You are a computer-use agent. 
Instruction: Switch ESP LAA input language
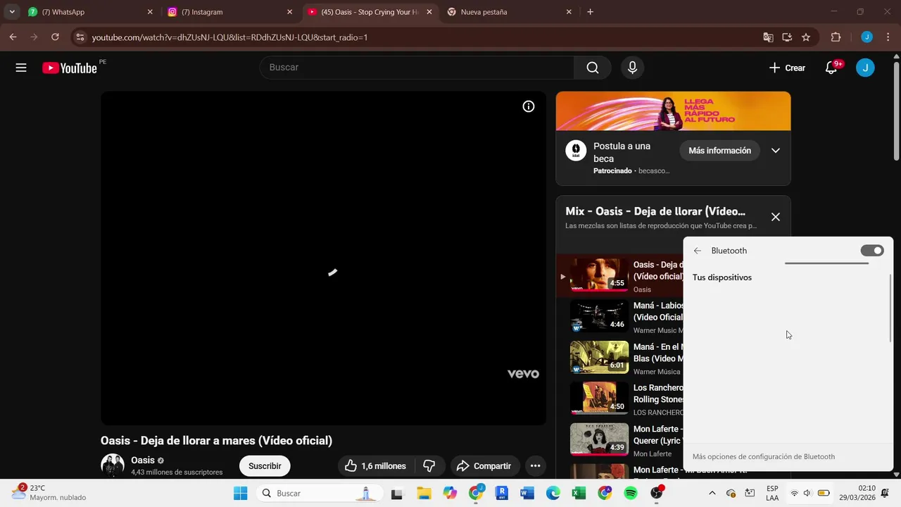pyautogui.click(x=772, y=493)
